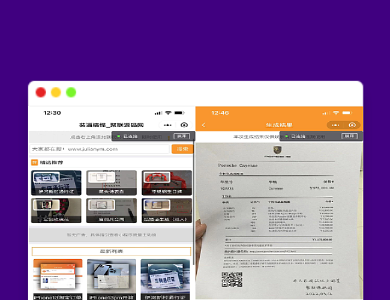Click the 最新列表 section header
Image resolution: width=390 pixels, height=300 pixels.
click(112, 251)
